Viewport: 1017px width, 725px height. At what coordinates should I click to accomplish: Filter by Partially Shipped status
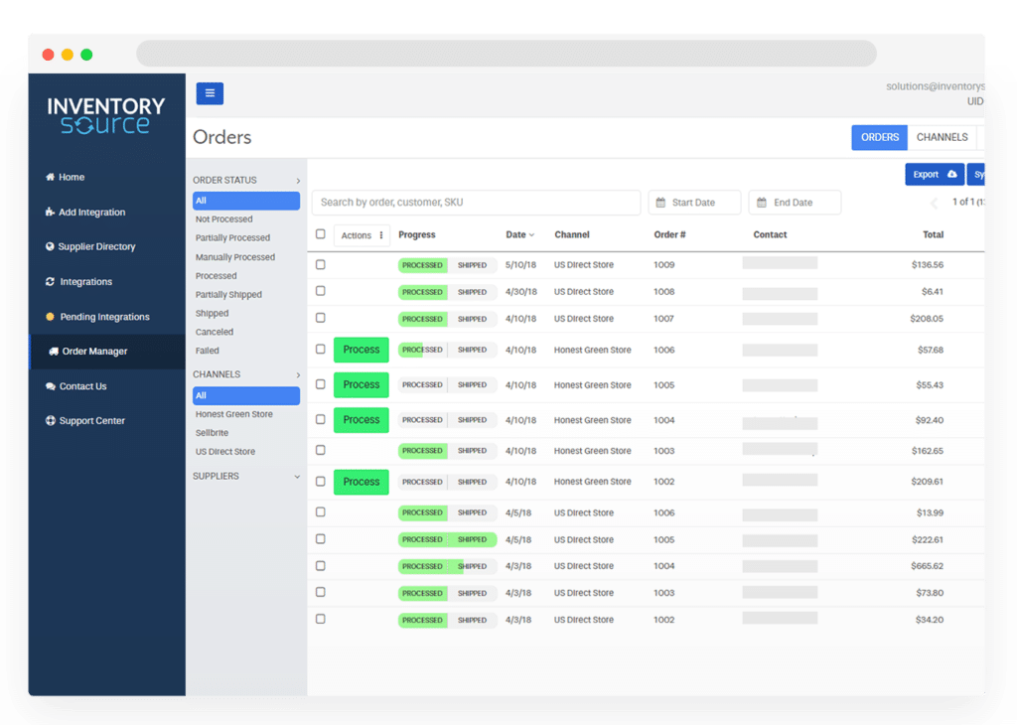click(228, 295)
